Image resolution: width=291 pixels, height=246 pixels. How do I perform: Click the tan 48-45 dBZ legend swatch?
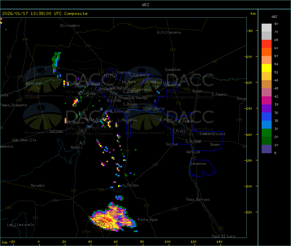click(266, 84)
